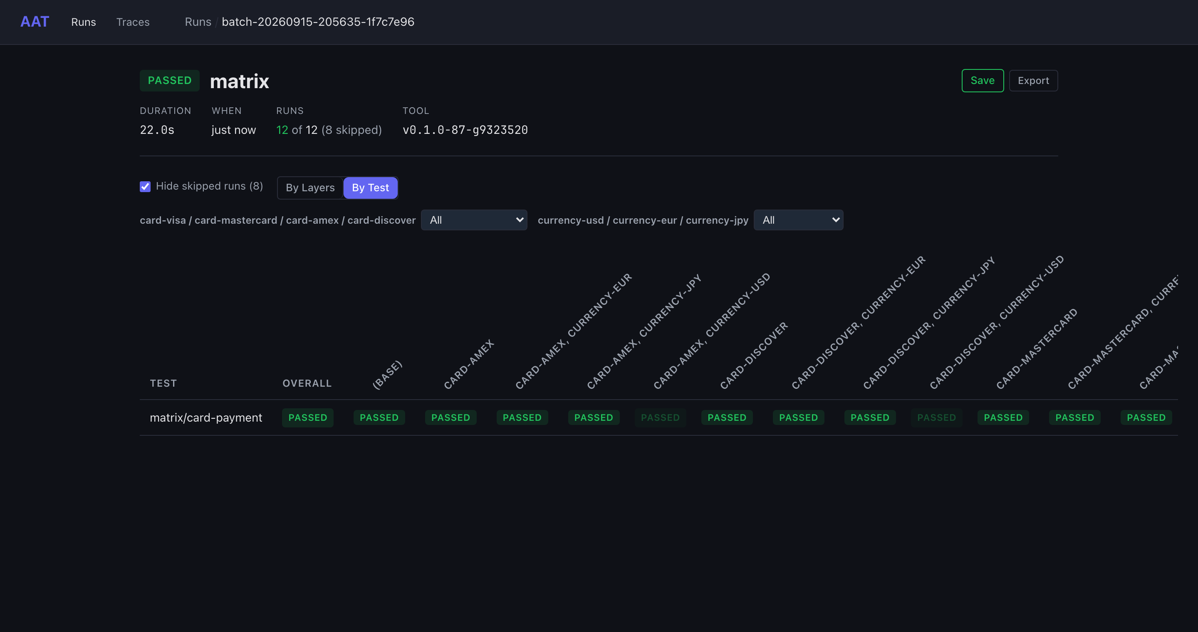
Task: Open the Traces nav item
Action: coord(133,22)
